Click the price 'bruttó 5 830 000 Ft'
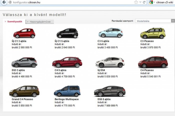 pyautogui.click(x=107, y=77)
